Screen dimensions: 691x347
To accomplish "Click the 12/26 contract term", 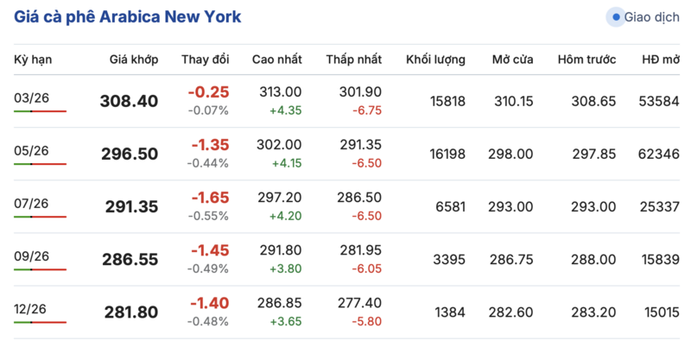I will tap(32, 308).
